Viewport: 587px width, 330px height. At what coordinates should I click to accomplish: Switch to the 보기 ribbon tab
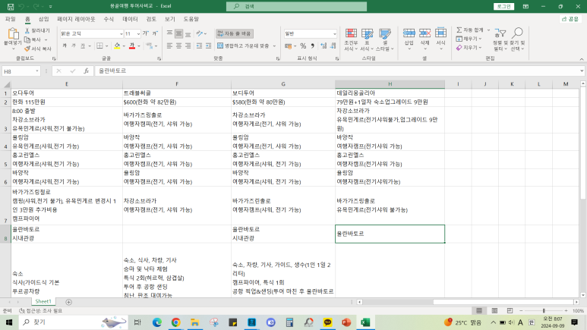click(x=169, y=19)
